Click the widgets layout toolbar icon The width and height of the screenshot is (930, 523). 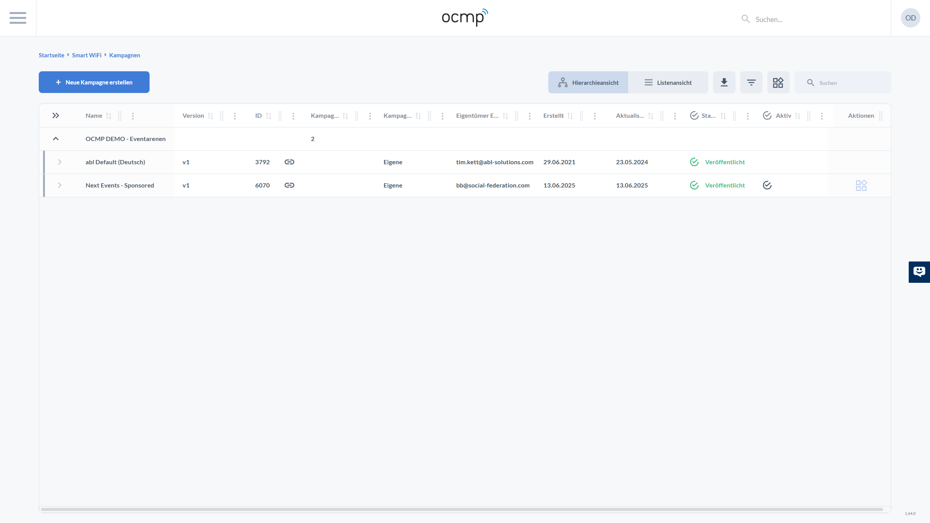pos(778,82)
